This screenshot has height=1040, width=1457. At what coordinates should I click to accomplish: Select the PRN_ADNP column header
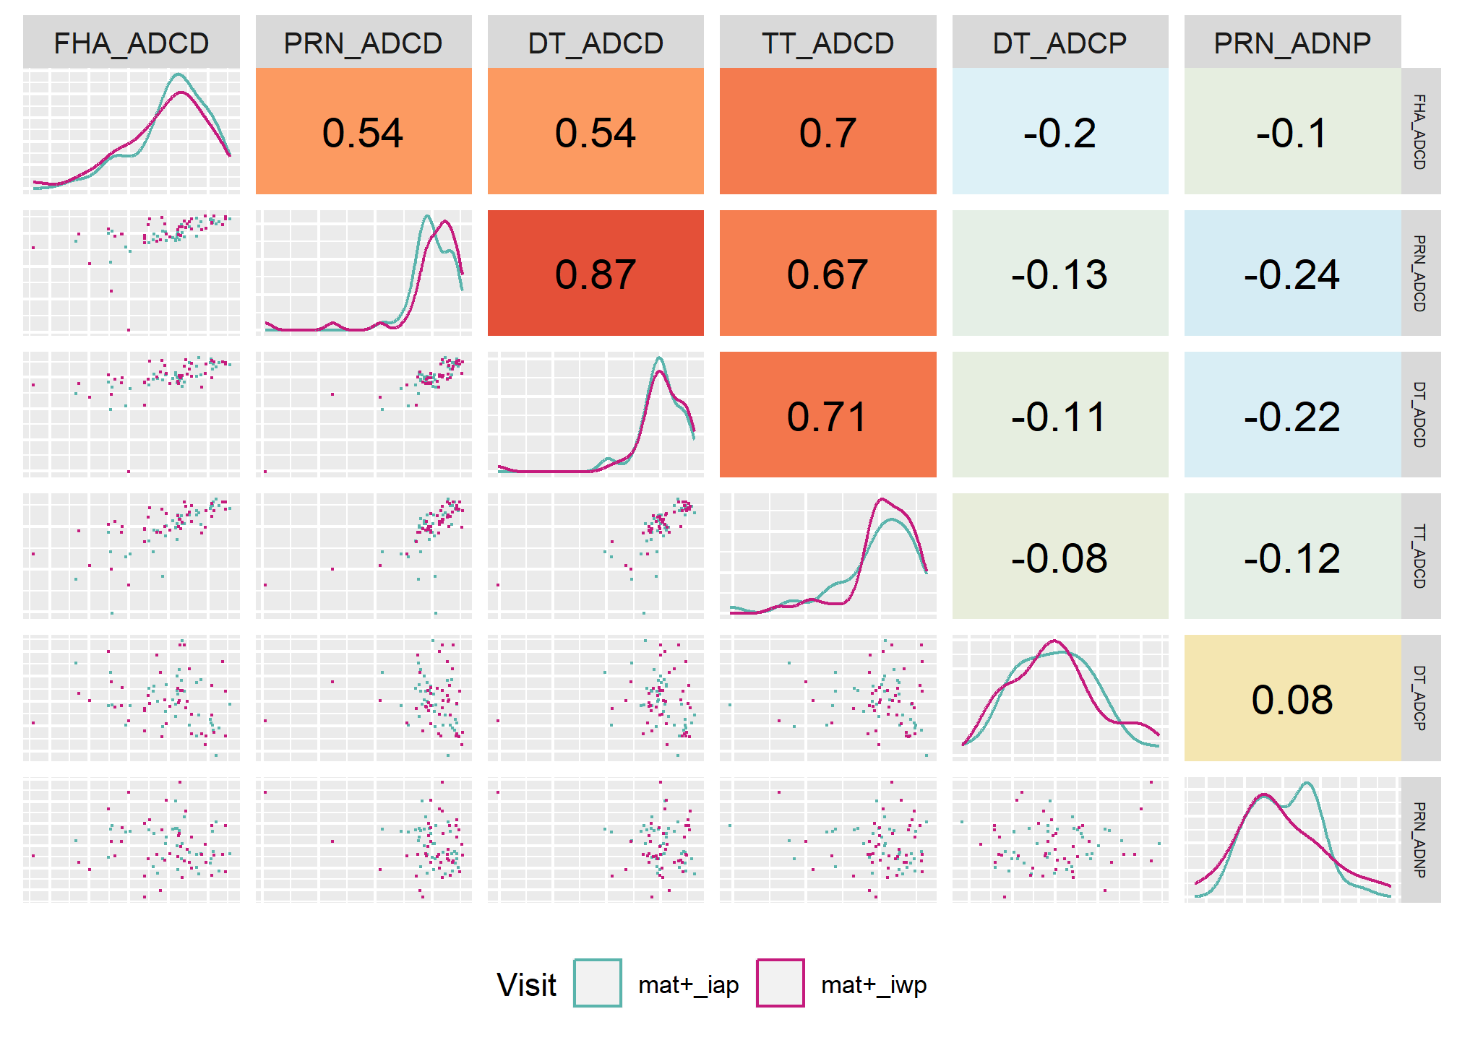[1292, 43]
